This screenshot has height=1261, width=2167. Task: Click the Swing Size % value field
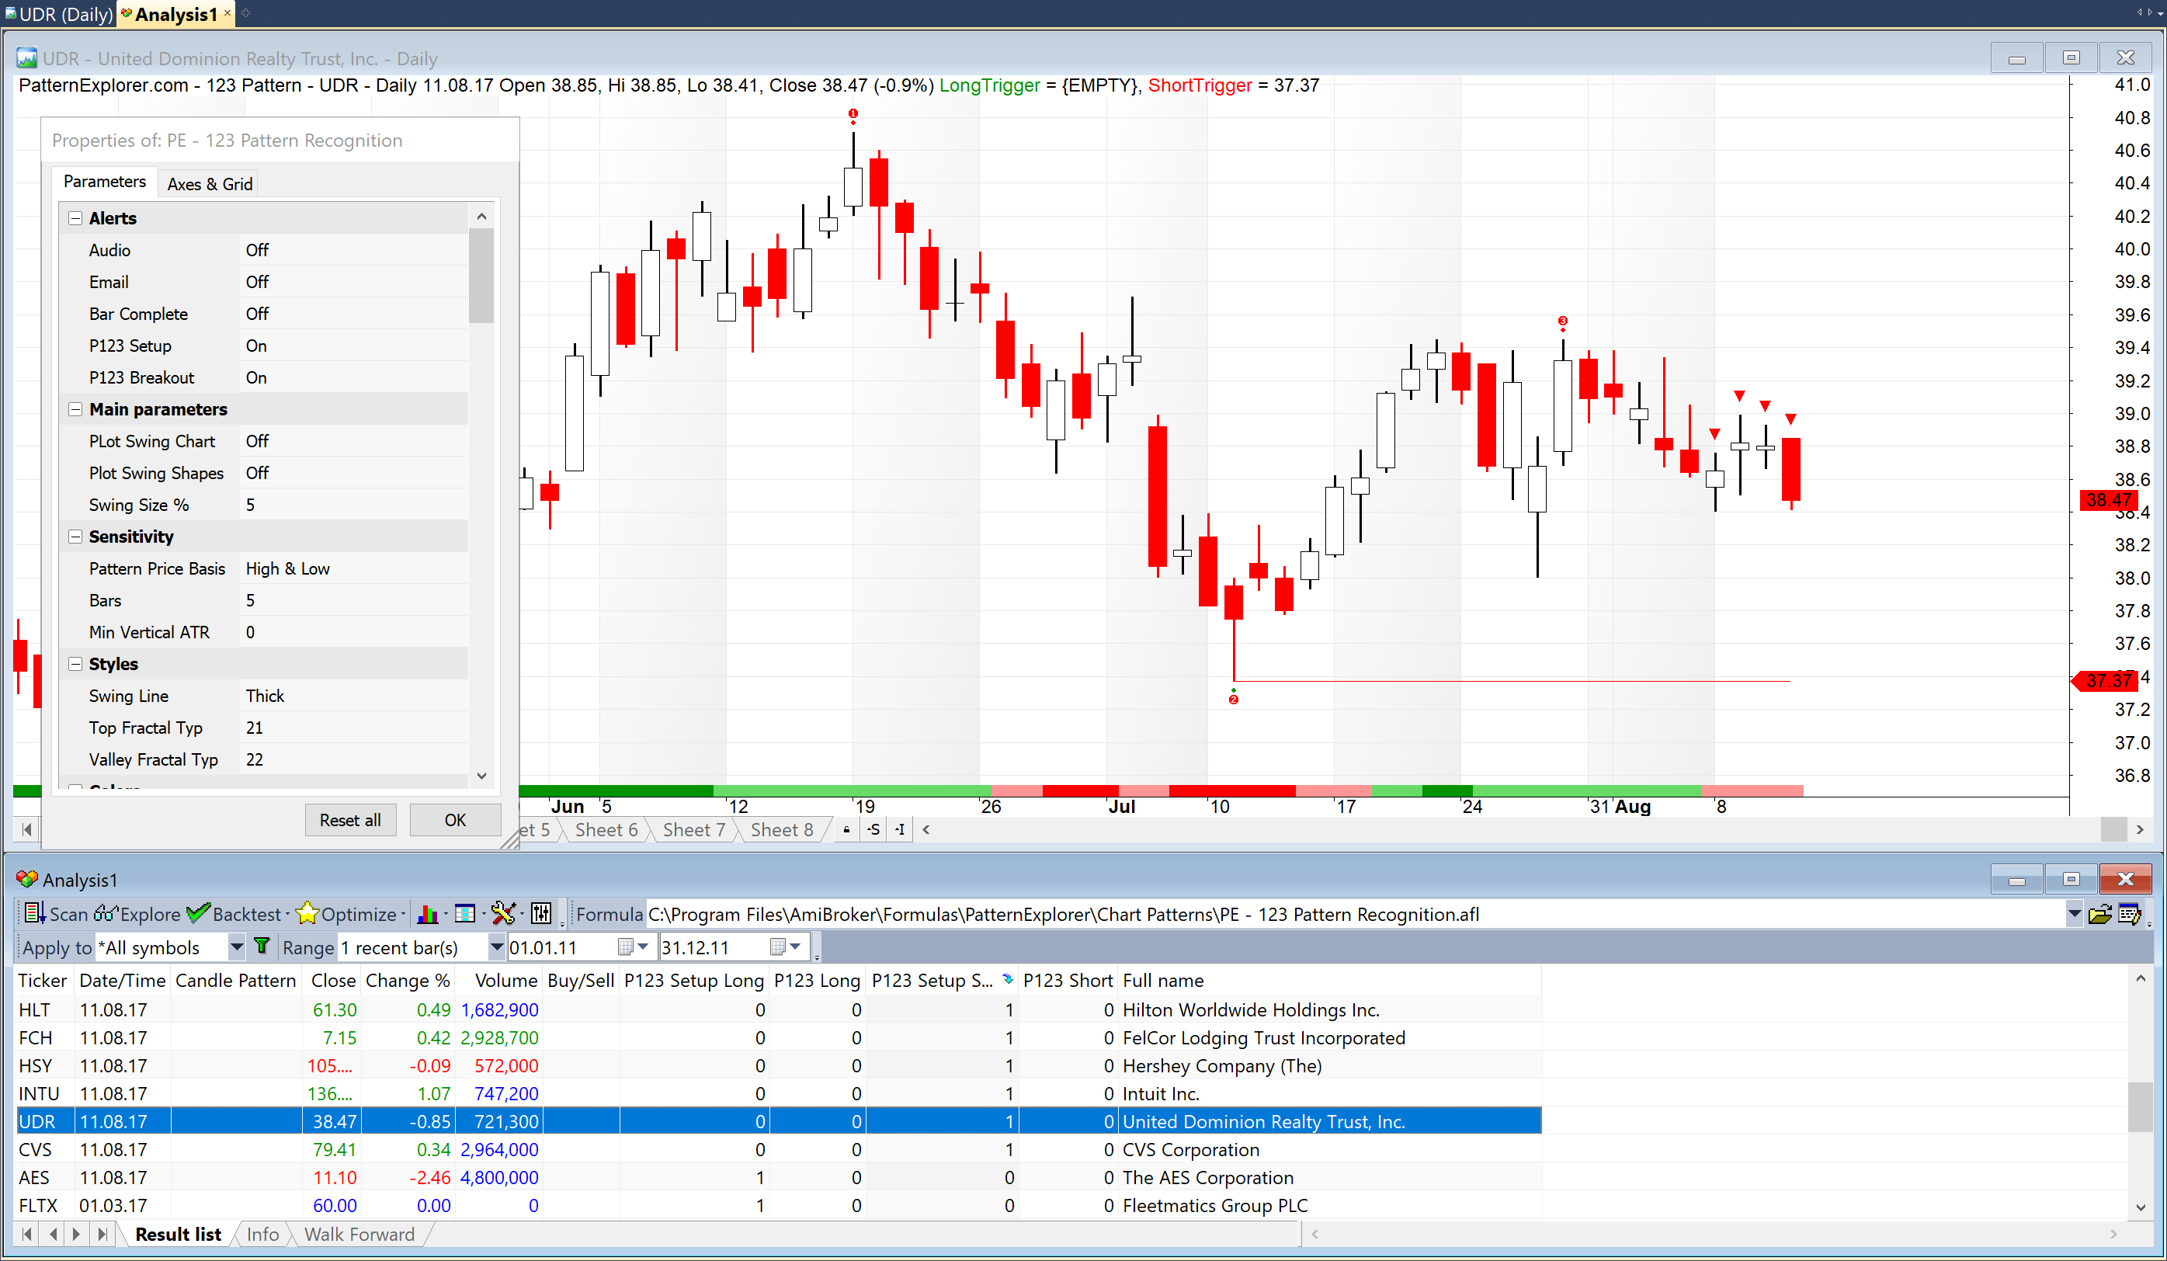[353, 504]
